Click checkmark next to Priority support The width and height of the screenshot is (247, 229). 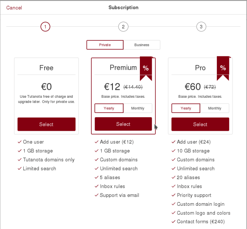pyautogui.click(x=173, y=195)
